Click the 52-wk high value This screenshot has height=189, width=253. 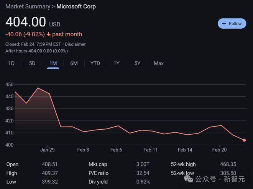click(x=228, y=164)
